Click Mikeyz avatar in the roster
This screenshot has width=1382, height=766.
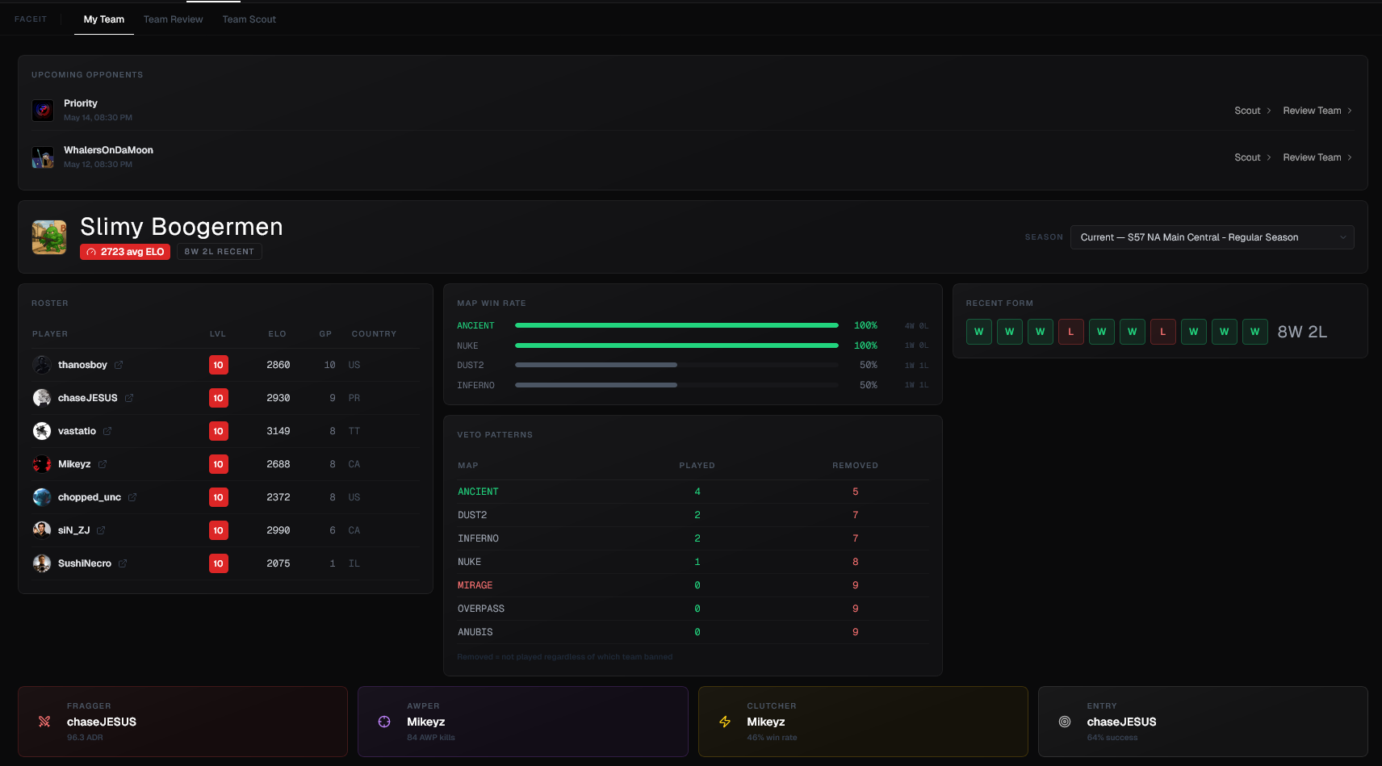coord(42,464)
